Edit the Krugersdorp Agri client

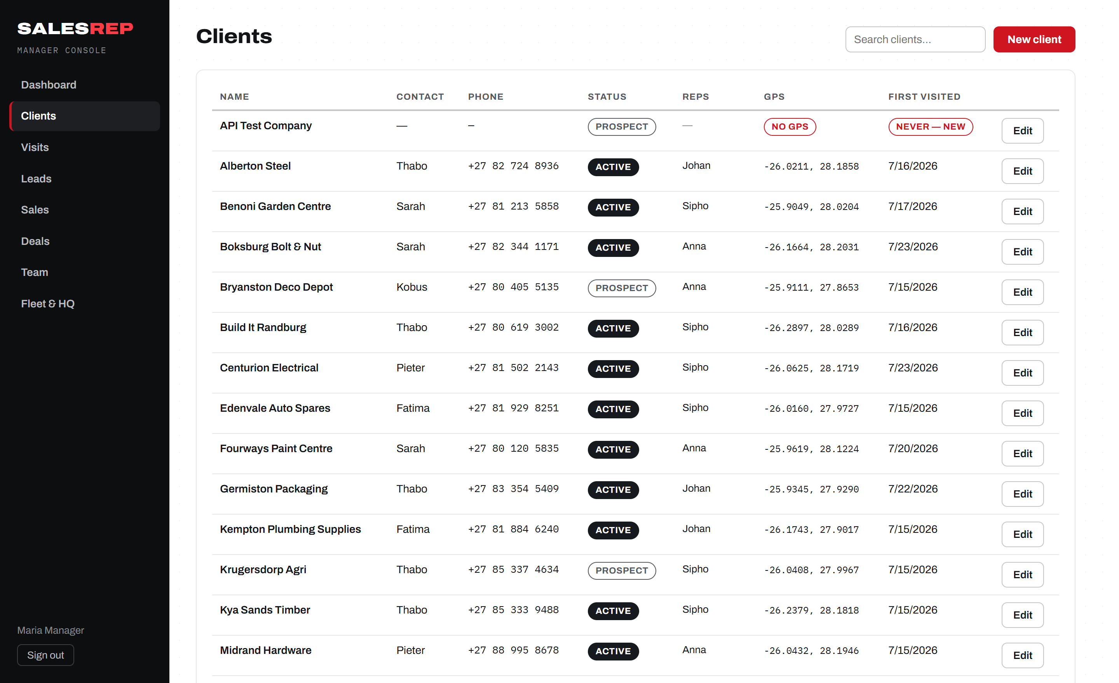pos(1022,575)
